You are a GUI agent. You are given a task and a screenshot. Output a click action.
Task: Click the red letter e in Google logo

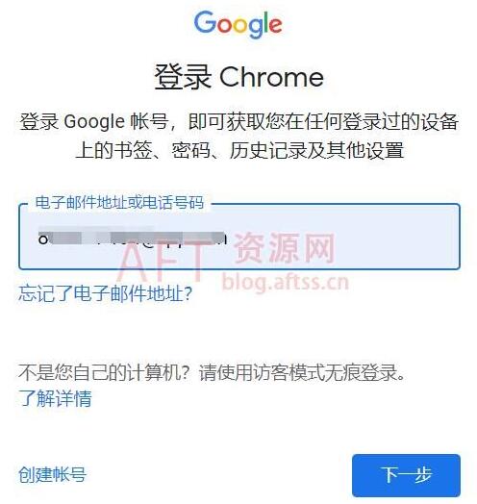pos(275,25)
